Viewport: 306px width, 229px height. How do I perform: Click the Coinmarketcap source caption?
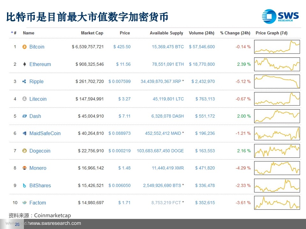coord(40,215)
